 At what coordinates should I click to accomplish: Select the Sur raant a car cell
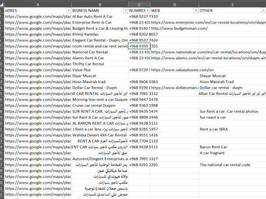(x=232, y=117)
